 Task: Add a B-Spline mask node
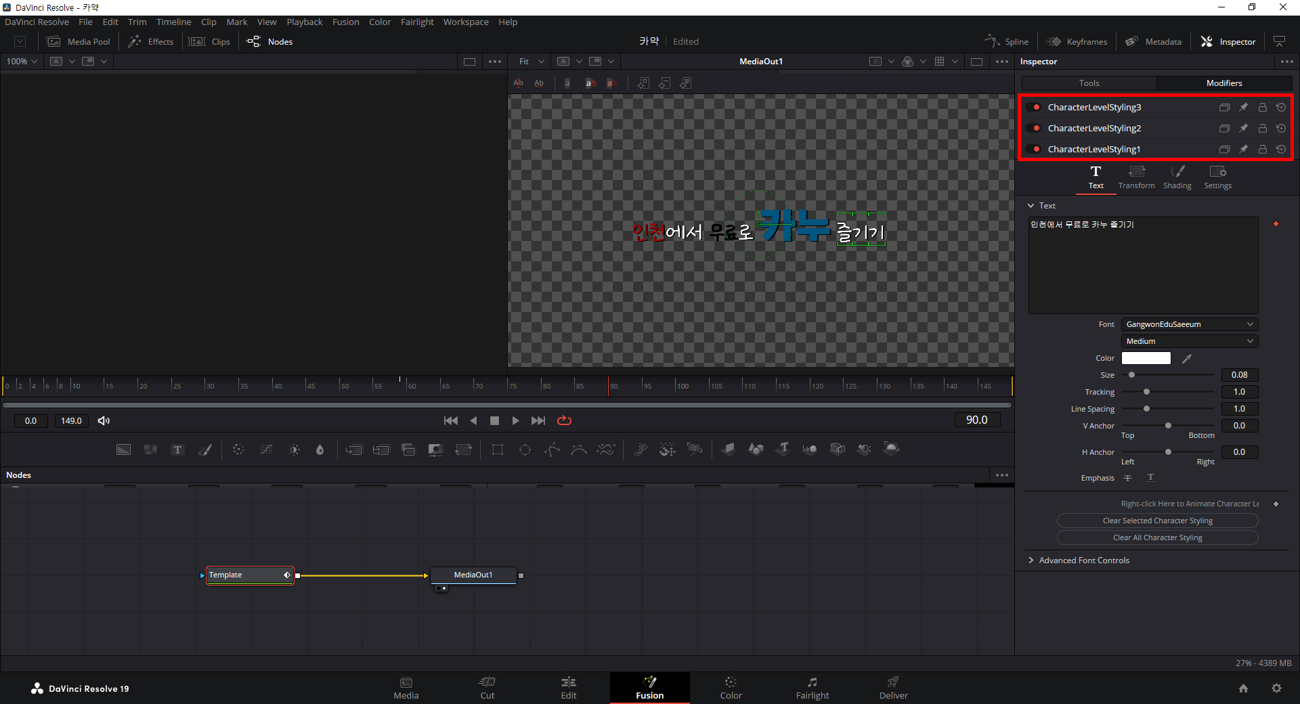(579, 449)
